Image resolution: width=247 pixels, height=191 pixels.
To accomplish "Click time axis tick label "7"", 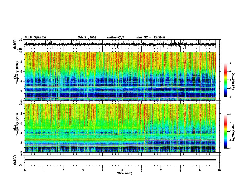I will click(x=161, y=170).
